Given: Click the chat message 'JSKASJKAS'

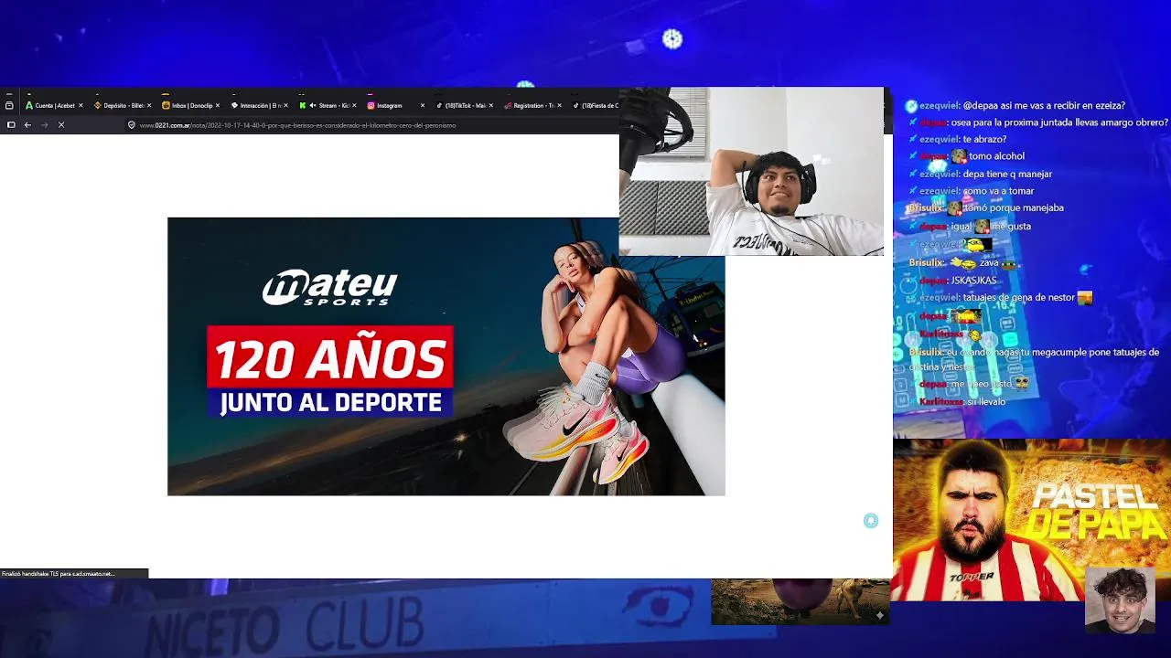Looking at the screenshot, I should pyautogui.click(x=973, y=281).
